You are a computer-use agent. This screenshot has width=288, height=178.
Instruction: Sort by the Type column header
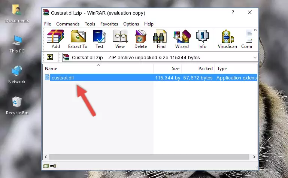coord(236,69)
